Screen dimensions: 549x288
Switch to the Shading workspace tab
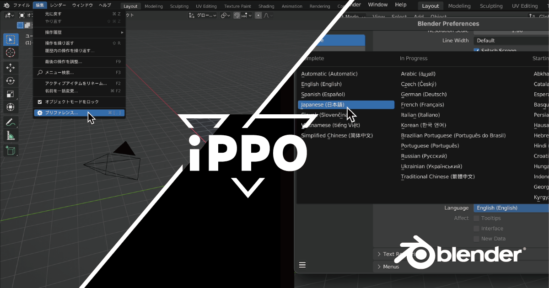[x=266, y=6]
